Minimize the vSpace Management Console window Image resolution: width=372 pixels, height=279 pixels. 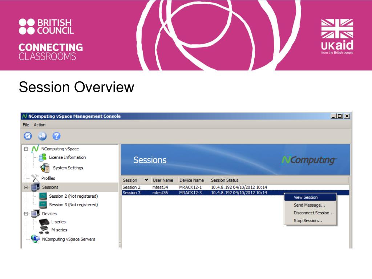[333, 116]
